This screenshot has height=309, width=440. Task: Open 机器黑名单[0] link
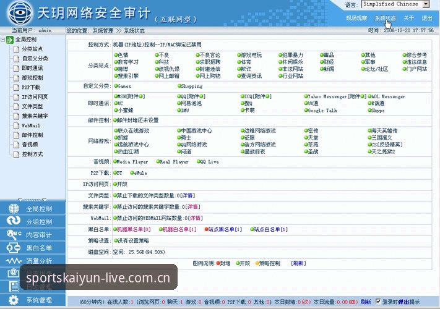coord(134,229)
